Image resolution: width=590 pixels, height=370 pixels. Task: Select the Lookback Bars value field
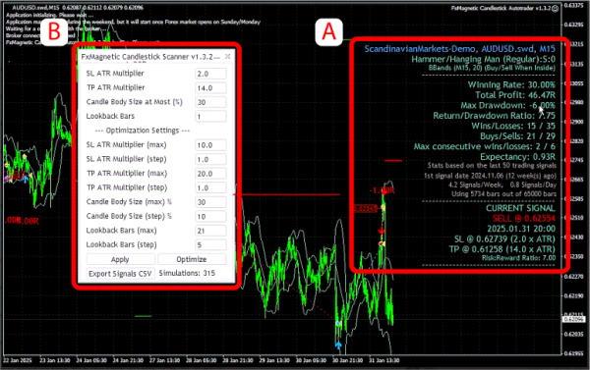[x=210, y=117]
